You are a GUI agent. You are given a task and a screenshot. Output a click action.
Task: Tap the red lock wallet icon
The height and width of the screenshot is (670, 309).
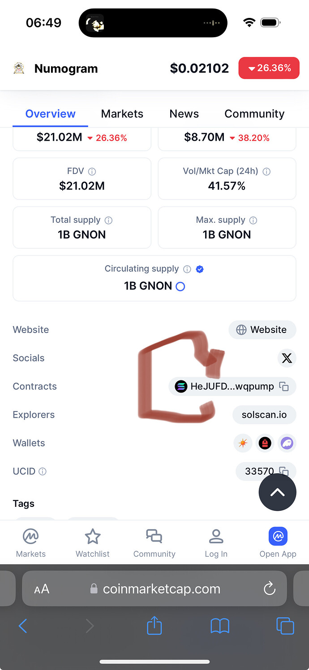pyautogui.click(x=265, y=443)
